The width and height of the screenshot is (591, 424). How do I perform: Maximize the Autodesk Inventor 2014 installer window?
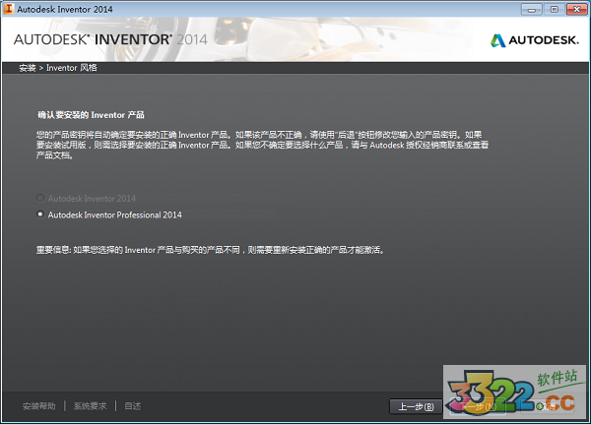click(x=554, y=9)
